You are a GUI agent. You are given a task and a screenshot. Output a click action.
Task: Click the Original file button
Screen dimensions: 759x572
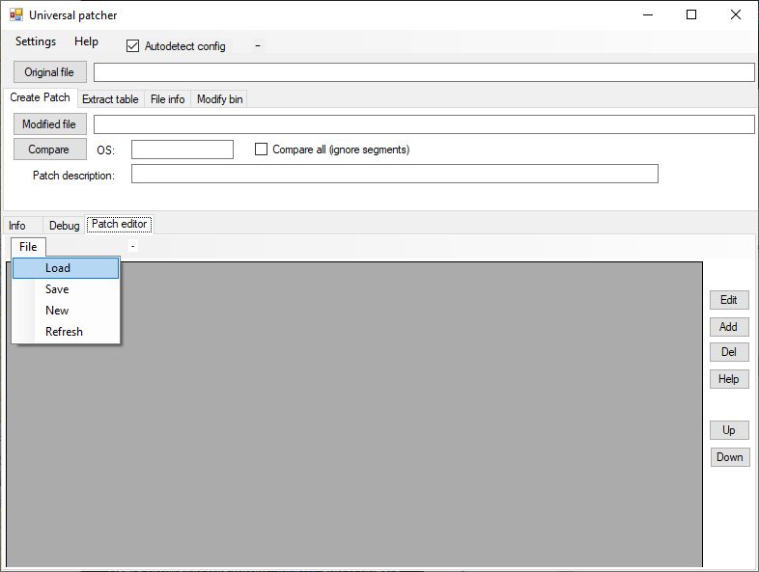(x=50, y=72)
